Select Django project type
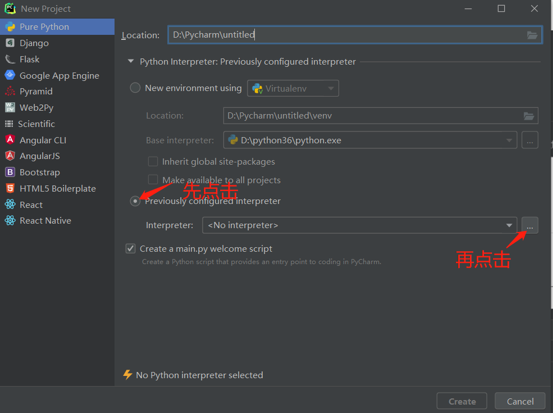Image resolution: width=553 pixels, height=413 pixels. pyautogui.click(x=57, y=43)
